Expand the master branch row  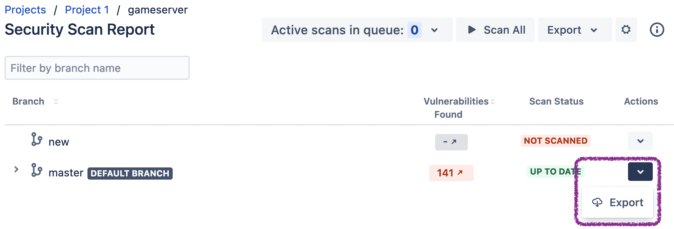pyautogui.click(x=16, y=169)
